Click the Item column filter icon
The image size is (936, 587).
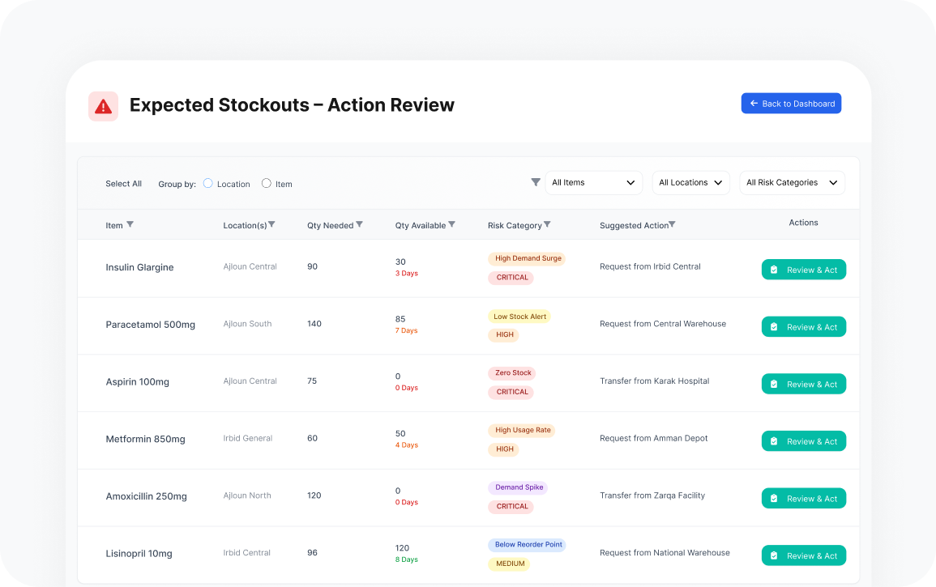point(130,224)
